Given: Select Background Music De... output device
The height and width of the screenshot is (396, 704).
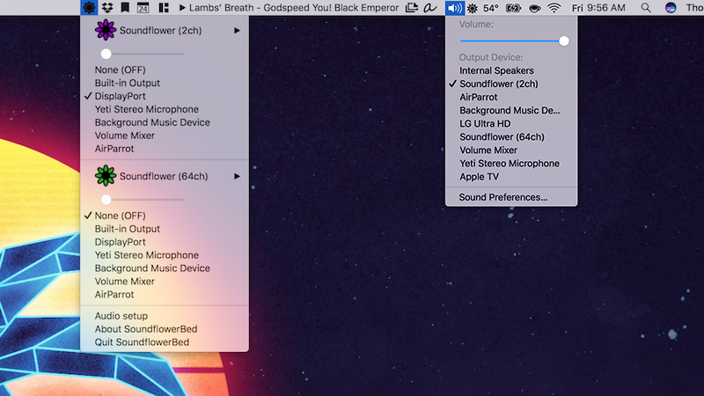Looking at the screenshot, I should [511, 111].
